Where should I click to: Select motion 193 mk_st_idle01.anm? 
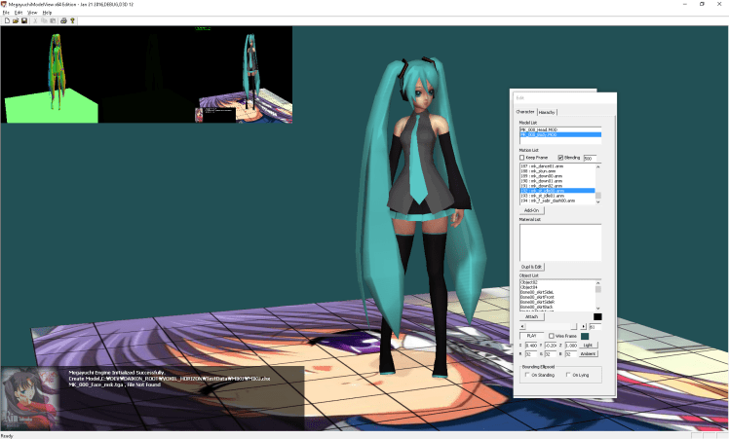click(x=557, y=196)
